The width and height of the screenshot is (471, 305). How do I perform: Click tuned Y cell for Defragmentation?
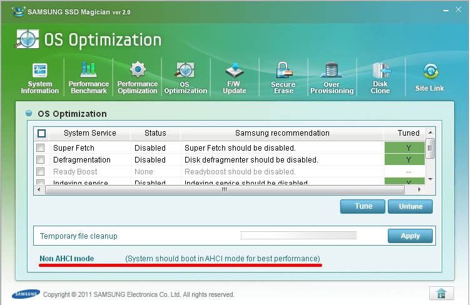click(405, 159)
